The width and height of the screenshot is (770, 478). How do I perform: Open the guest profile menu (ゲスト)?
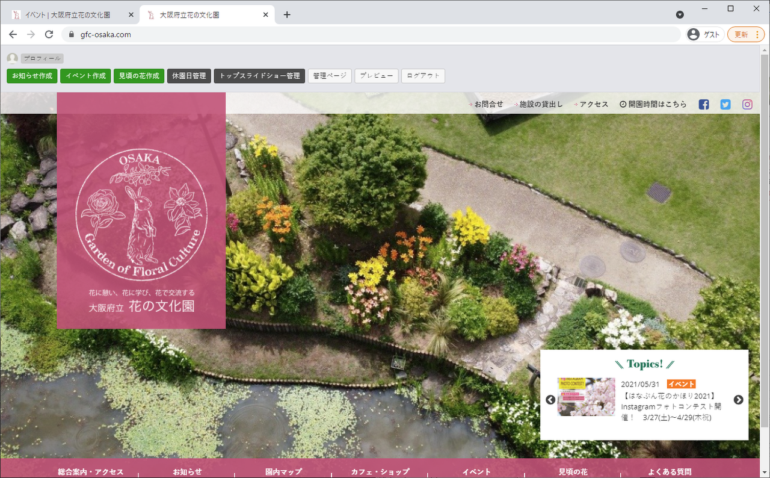coord(704,34)
